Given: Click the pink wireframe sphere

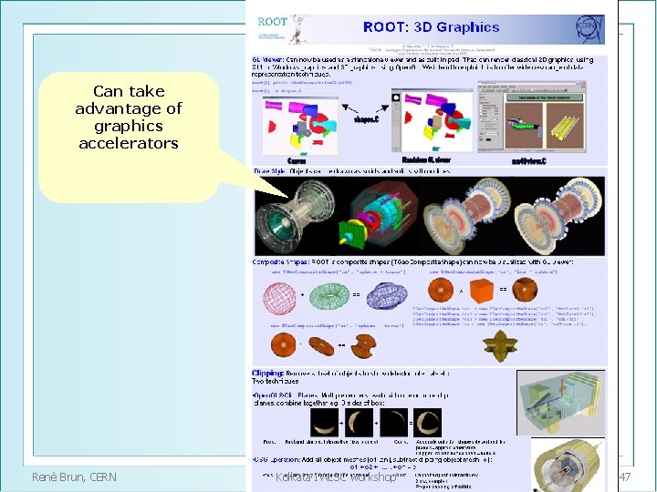Looking at the screenshot, I should [x=279, y=297].
